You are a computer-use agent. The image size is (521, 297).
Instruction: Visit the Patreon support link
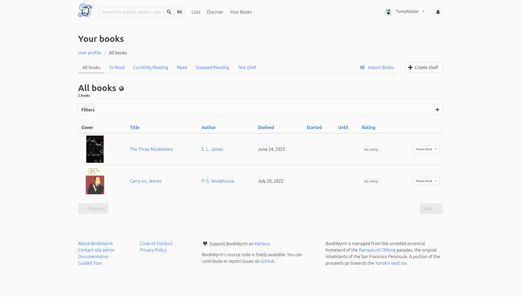pos(262,244)
